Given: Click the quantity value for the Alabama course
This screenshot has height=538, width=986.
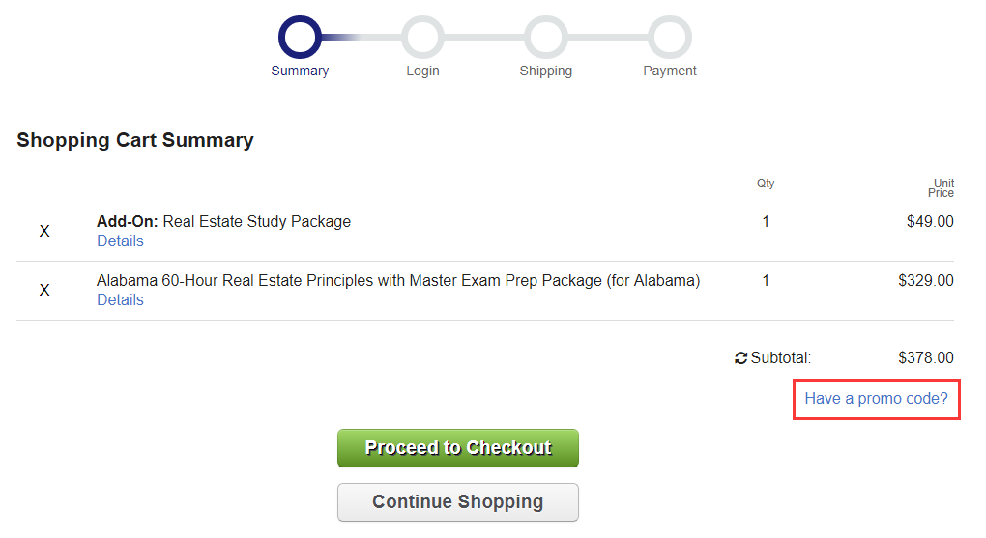Looking at the screenshot, I should point(766,281).
